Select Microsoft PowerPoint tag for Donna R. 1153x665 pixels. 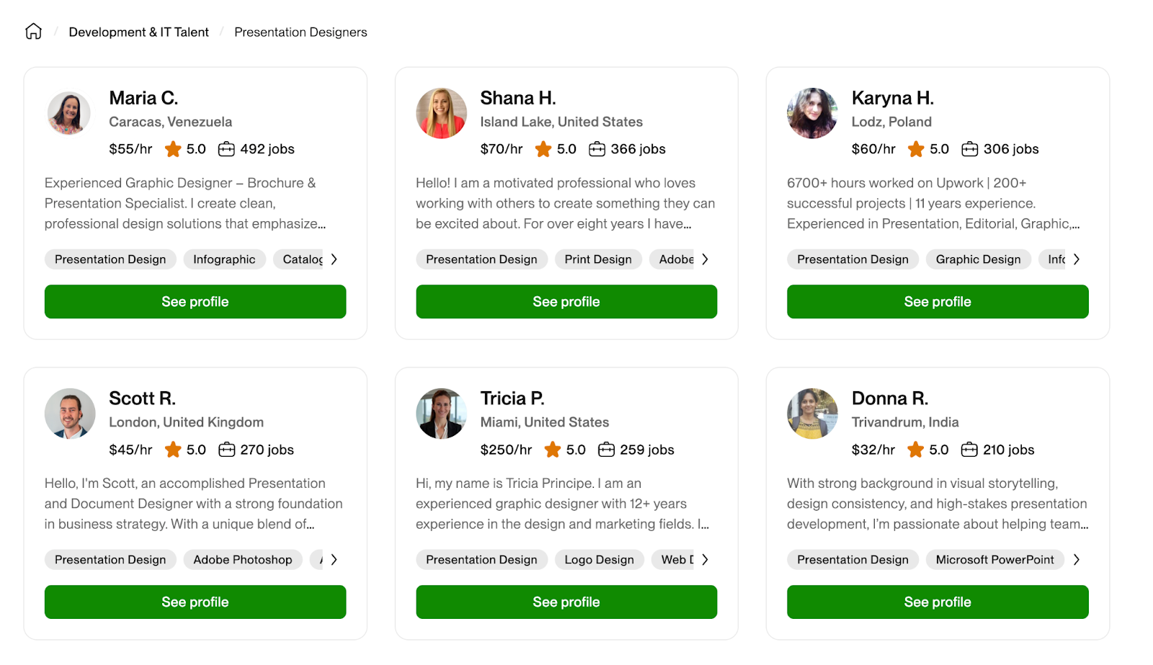(994, 560)
